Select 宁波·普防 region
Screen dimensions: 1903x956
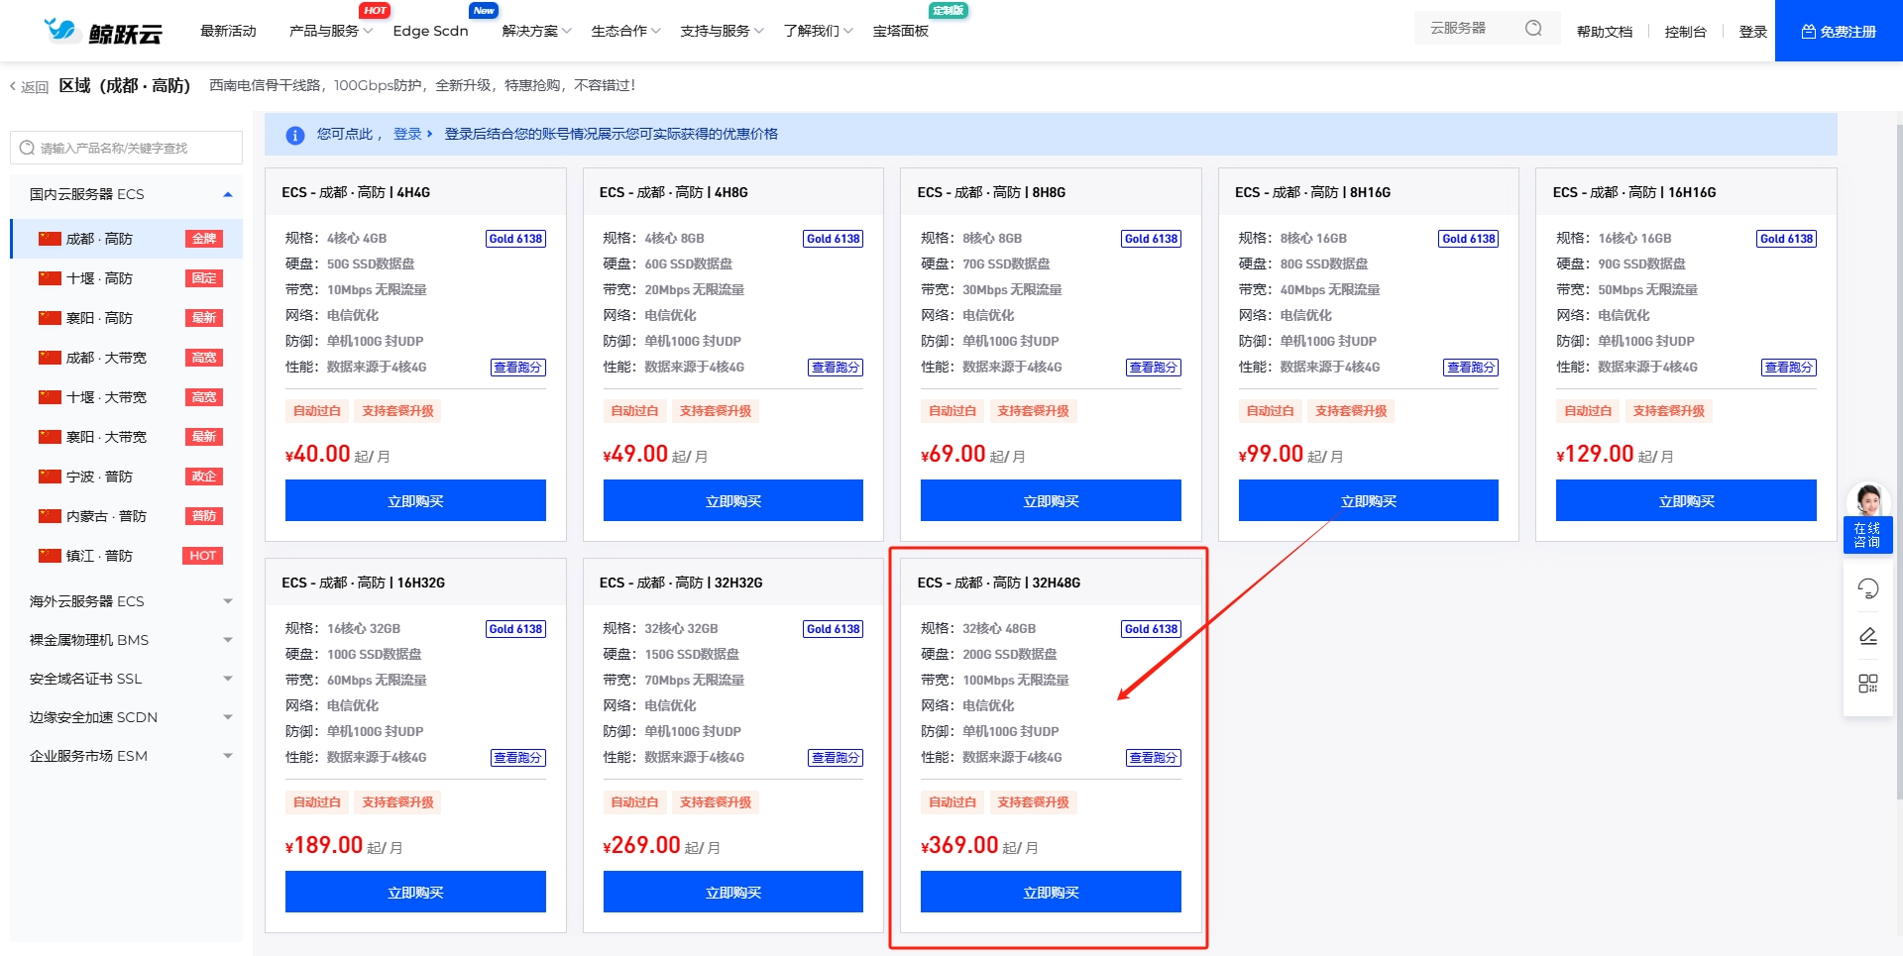126,477
